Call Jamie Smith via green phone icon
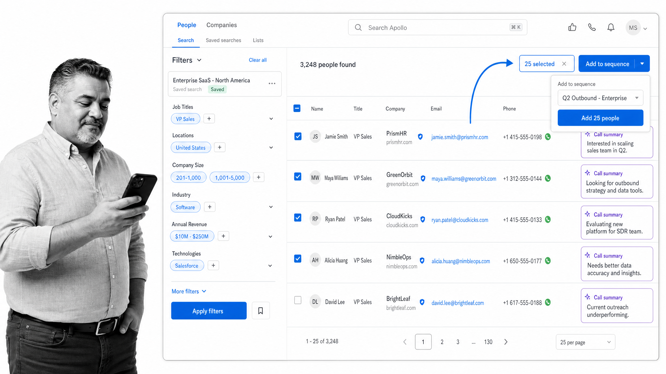Screen dimensions: 666x374 (x=548, y=137)
